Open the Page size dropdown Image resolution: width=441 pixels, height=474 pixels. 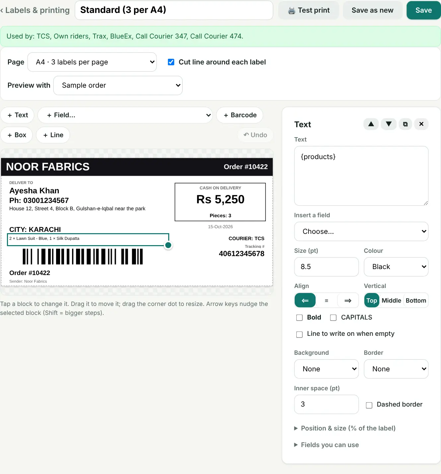(92, 62)
